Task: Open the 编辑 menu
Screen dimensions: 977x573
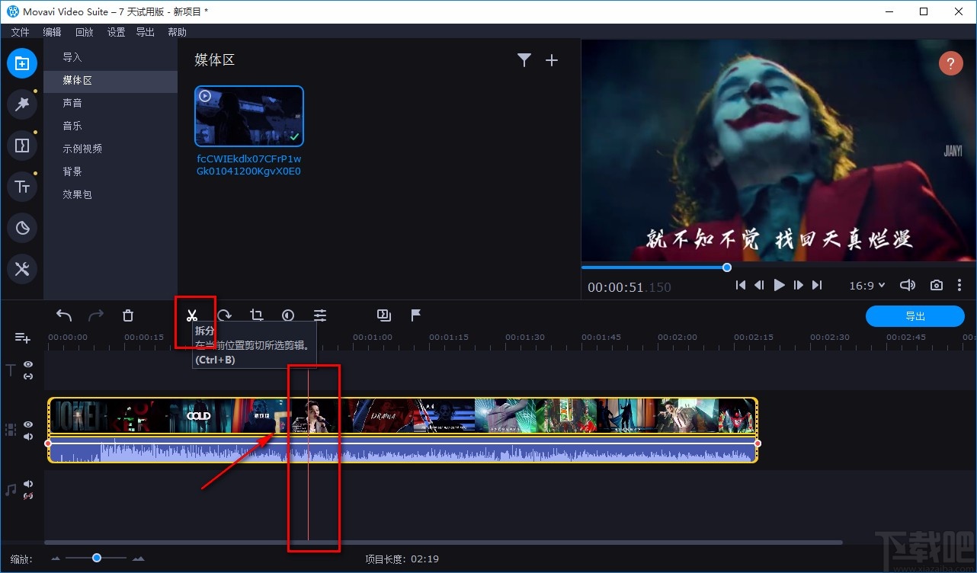Action: (x=53, y=32)
